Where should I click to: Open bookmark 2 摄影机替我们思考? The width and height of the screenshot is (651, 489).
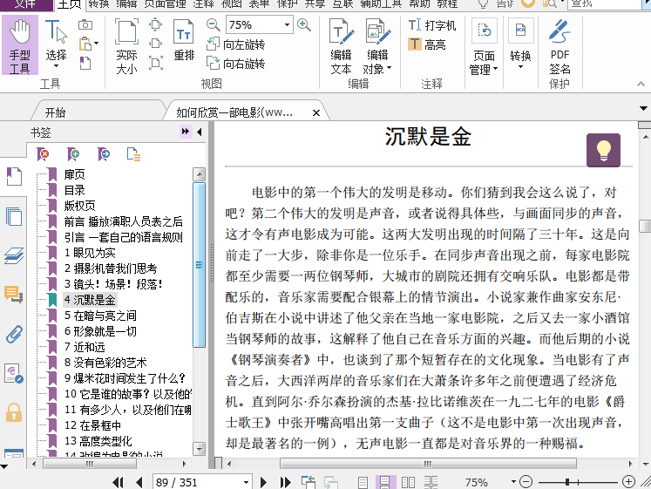tap(111, 268)
